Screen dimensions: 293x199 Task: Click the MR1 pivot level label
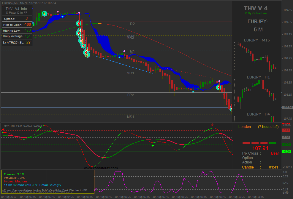pyautogui.click(x=130, y=73)
